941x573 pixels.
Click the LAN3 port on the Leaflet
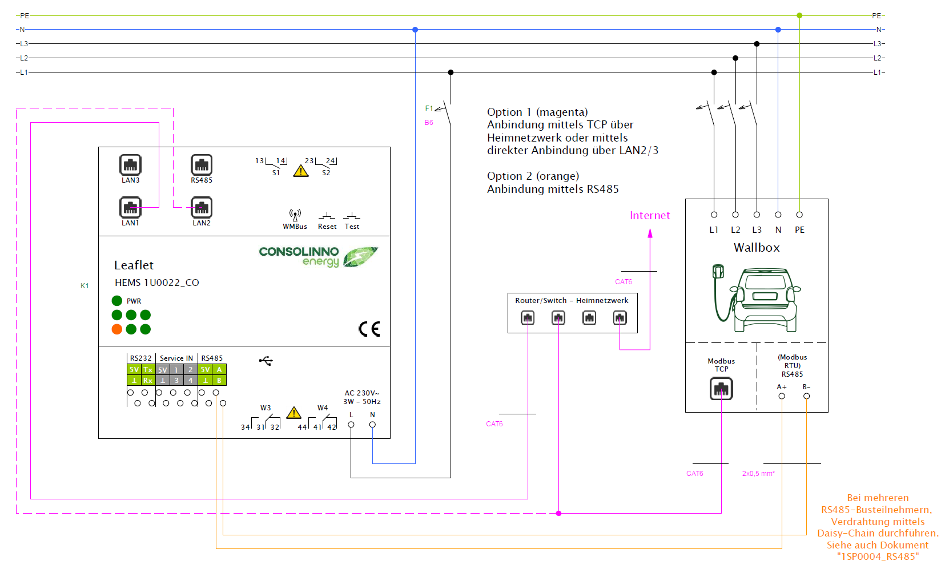pyautogui.click(x=130, y=164)
